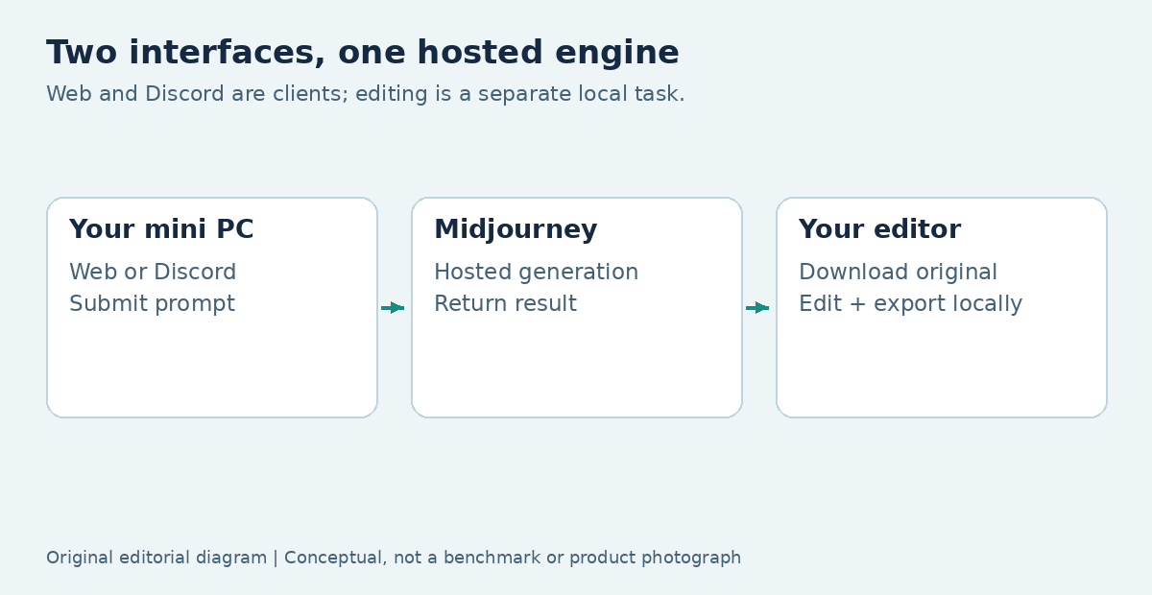
Task: Click the subtitle 'Web and Discord are clients'
Action: [197, 94]
